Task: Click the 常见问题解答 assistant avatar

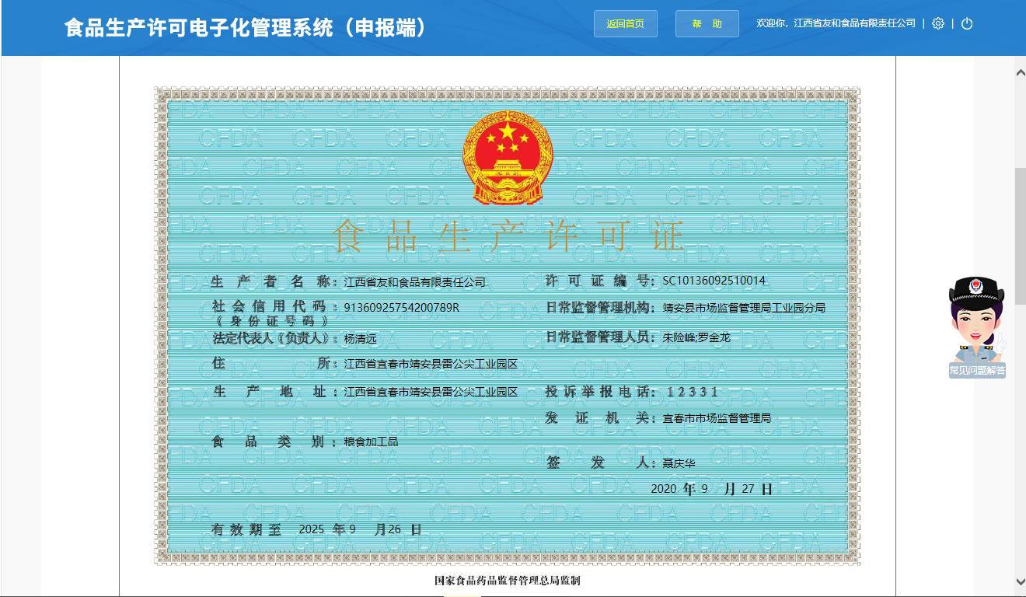Action: pyautogui.click(x=977, y=327)
